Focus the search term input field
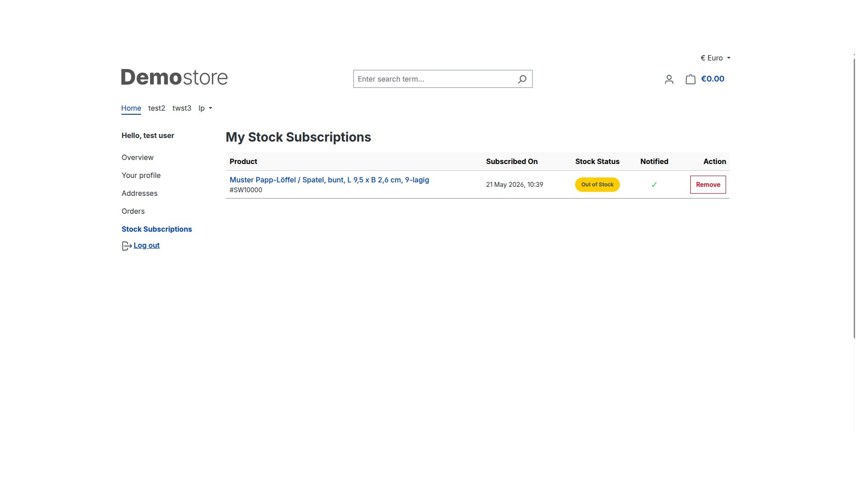The image size is (860, 484). pyautogui.click(x=434, y=79)
